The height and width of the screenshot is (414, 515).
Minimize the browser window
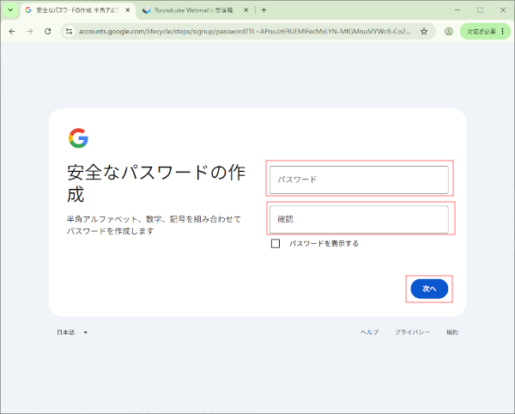pyautogui.click(x=457, y=10)
